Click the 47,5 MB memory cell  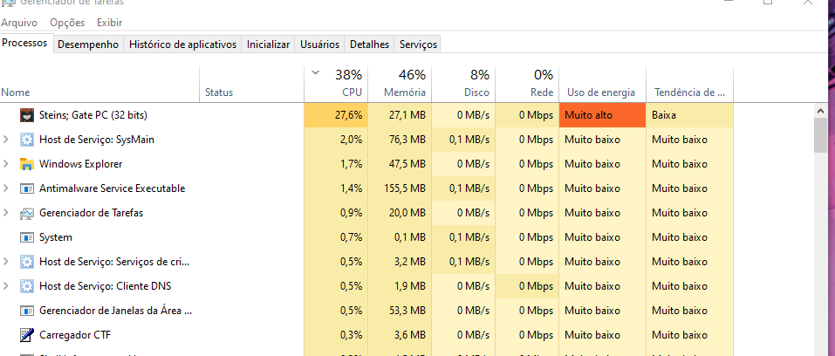pyautogui.click(x=400, y=164)
